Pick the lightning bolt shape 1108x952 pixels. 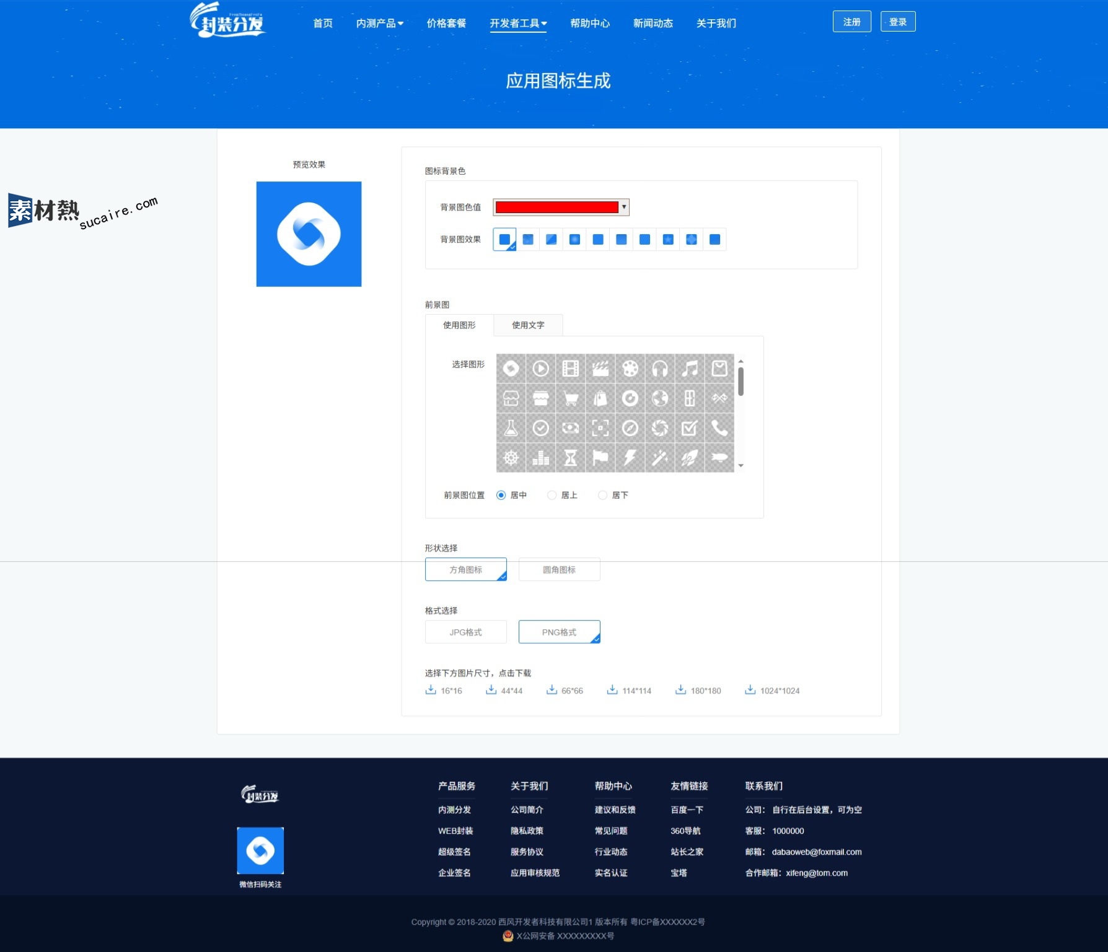coord(630,458)
